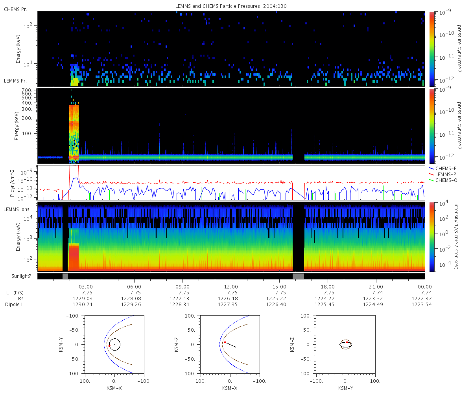Click the 12:00 time axis label
Viewport: 472px width, 393px height.
pos(231,286)
